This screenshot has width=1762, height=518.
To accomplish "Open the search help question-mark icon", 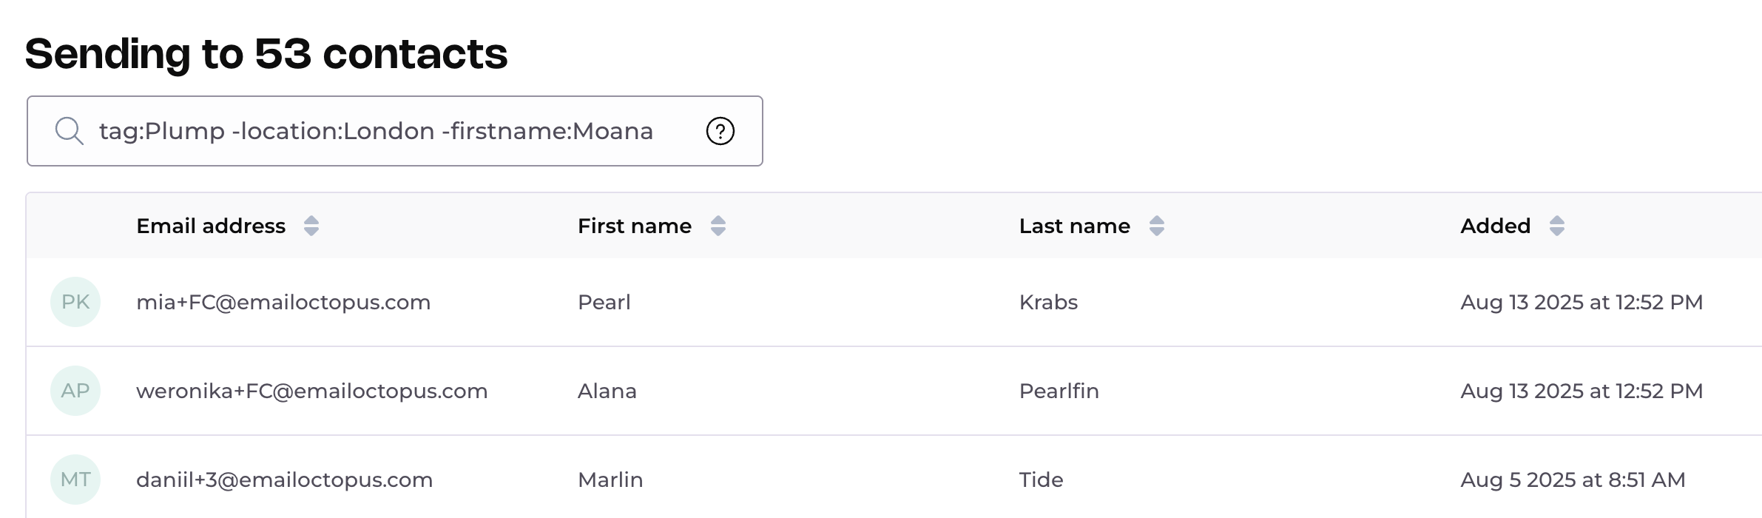I will [x=720, y=131].
